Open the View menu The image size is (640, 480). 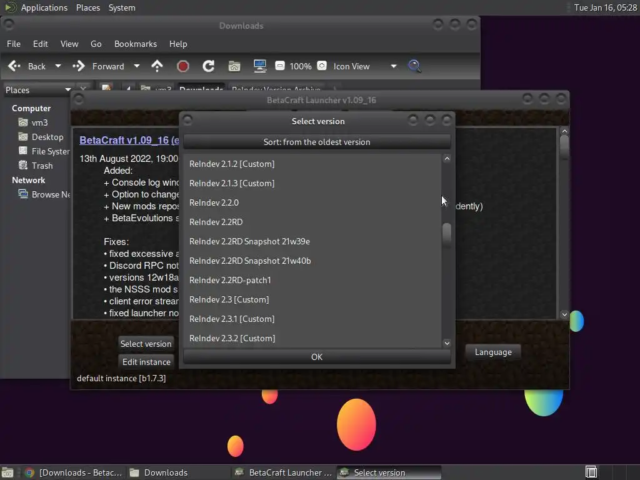coord(69,44)
